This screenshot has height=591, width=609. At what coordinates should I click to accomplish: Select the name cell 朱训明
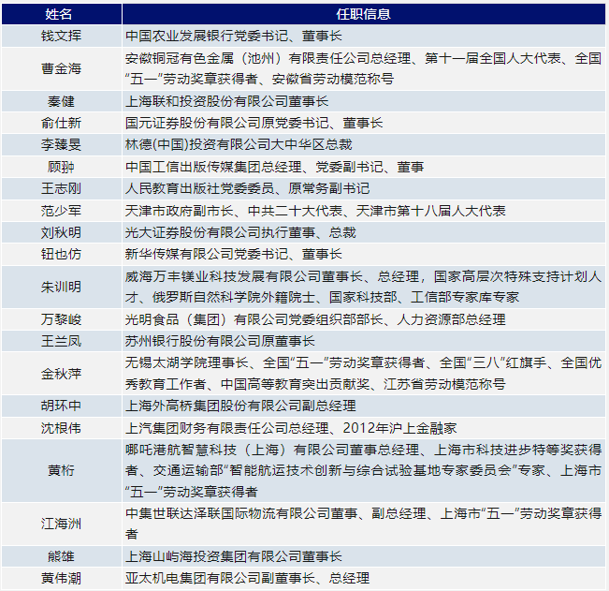point(62,287)
